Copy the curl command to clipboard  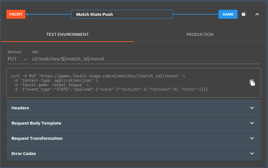pyautogui.click(x=252, y=83)
